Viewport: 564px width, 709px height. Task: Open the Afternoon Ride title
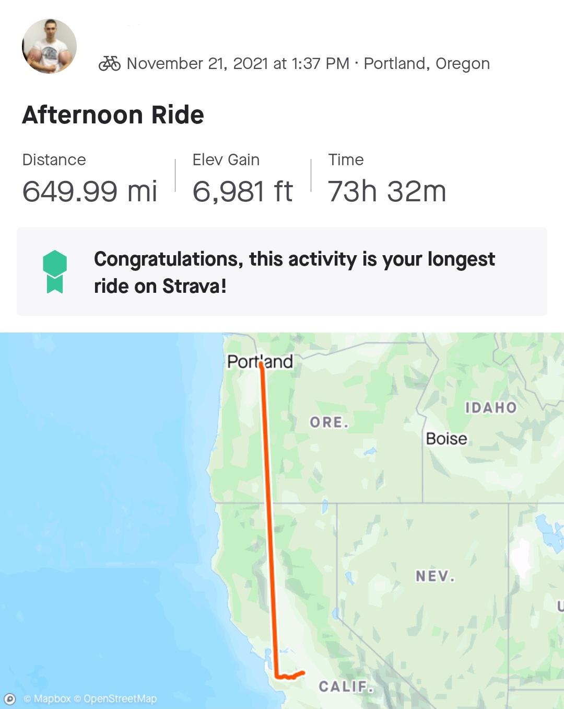(x=113, y=115)
